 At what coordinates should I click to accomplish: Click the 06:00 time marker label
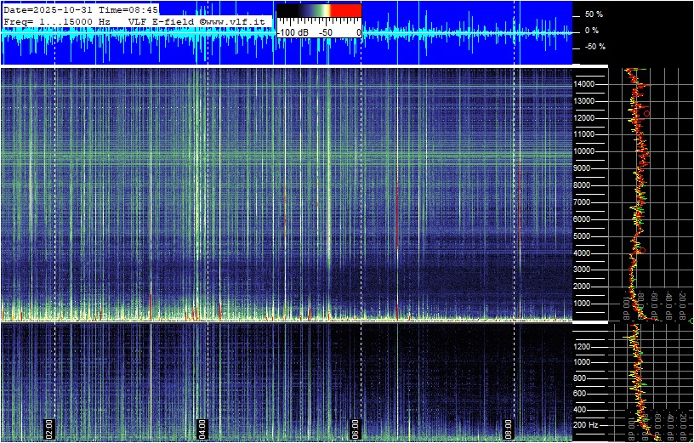(x=355, y=428)
